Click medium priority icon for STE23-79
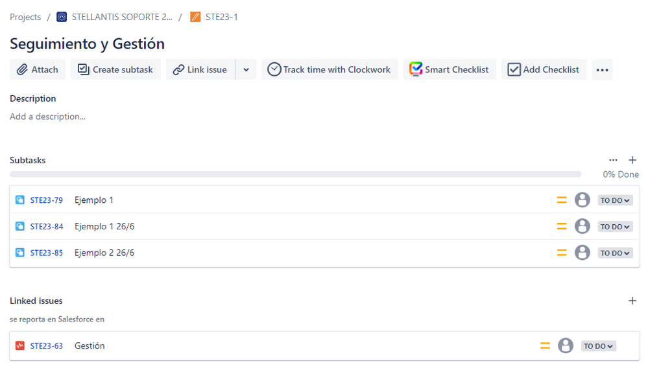The width and height of the screenshot is (648, 381). (x=562, y=200)
